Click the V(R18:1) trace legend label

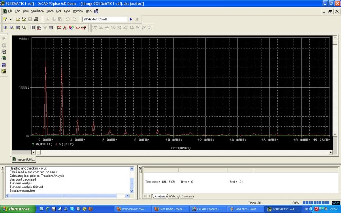(x=44, y=144)
